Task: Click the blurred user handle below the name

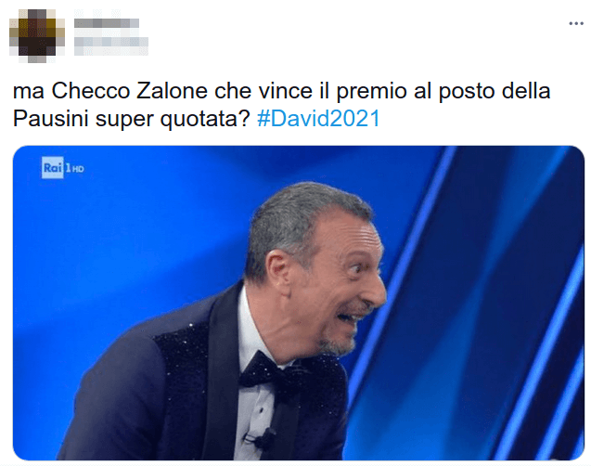Action: 111,46
